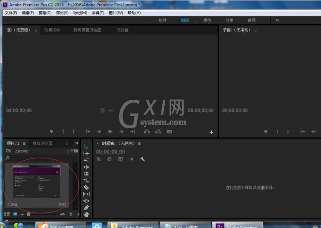
Task: Toggle Drag Audio Only in Source monitor
Action: pyautogui.click(x=110, y=111)
